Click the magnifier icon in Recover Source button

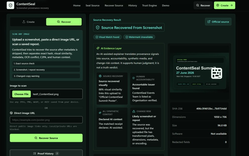pyautogui.click(x=36, y=138)
